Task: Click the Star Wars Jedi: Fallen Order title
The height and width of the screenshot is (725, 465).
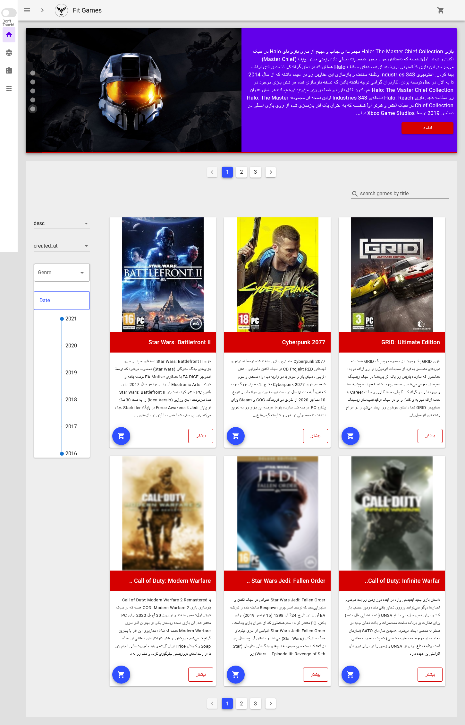Action: 286,581
